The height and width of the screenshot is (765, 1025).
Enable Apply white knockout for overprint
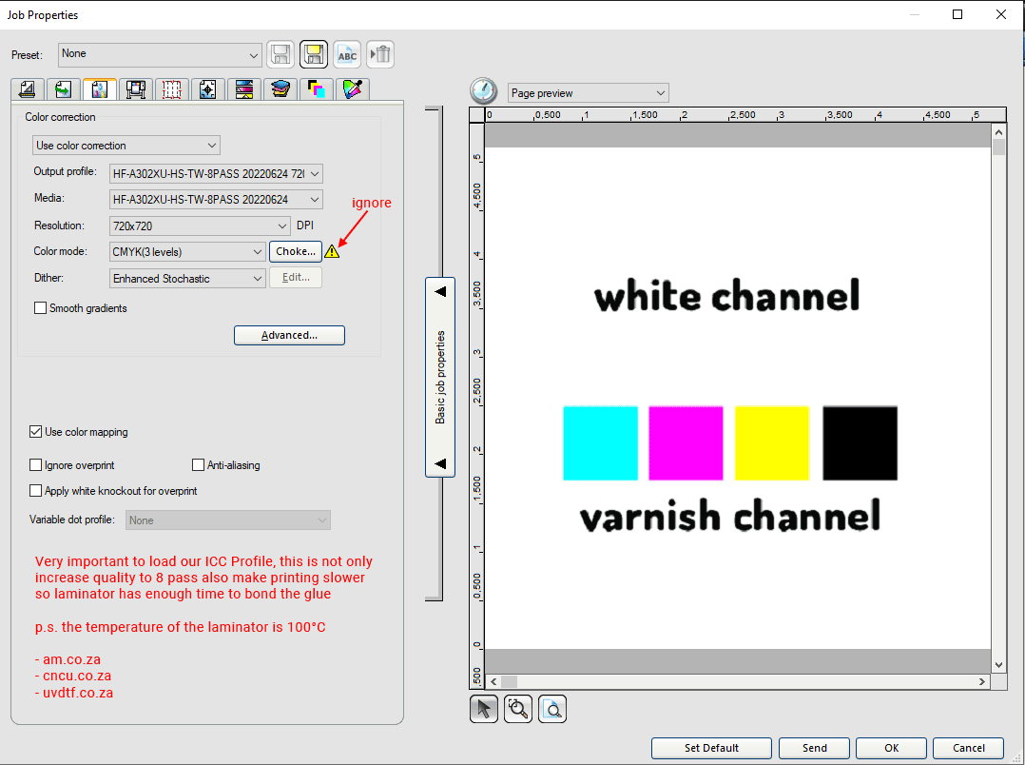tap(35, 490)
